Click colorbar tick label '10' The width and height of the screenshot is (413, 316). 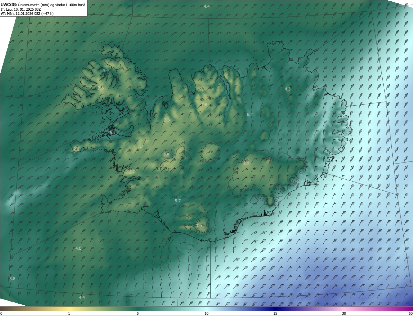pyautogui.click(x=206, y=313)
